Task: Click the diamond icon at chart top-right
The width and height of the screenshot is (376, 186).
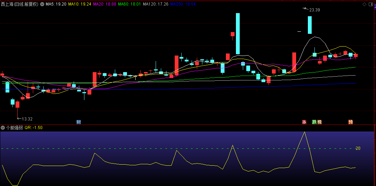Action: [364, 4]
